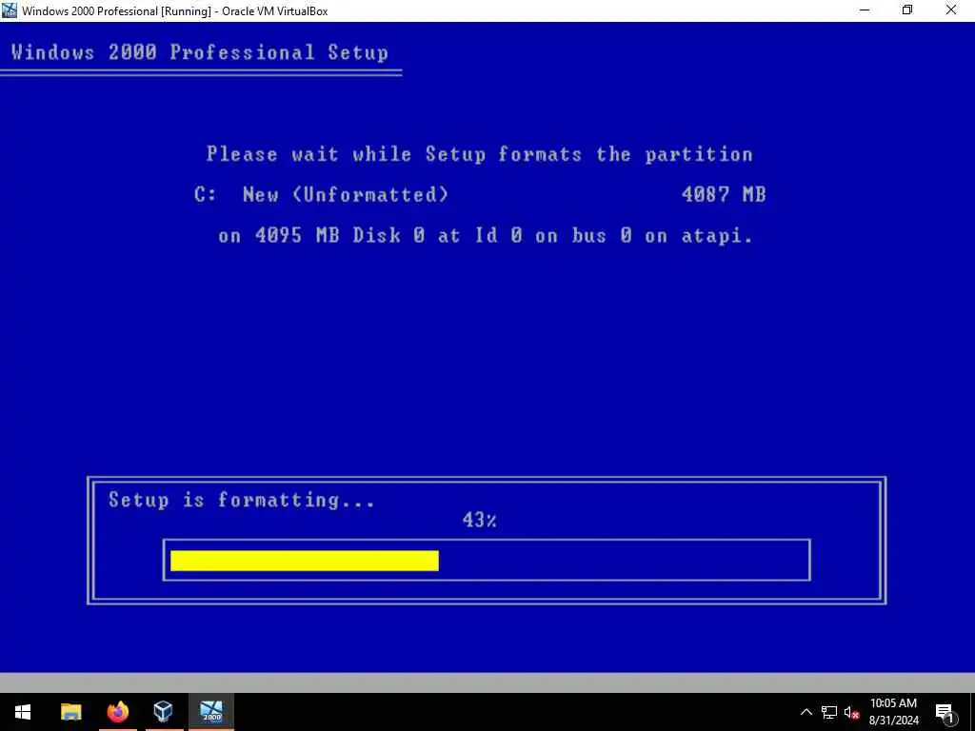Click the '4095 MB Disk 0' line
The height and width of the screenshot is (731, 975).
[x=486, y=236]
